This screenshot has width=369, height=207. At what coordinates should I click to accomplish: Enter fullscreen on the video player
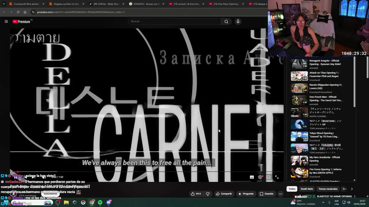pyautogui.click(x=277, y=177)
